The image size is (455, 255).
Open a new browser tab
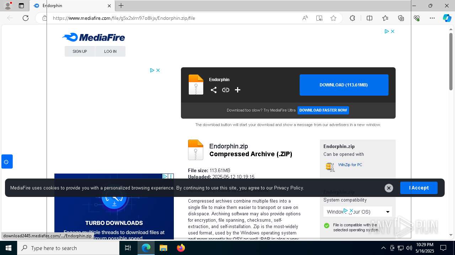tap(121, 6)
